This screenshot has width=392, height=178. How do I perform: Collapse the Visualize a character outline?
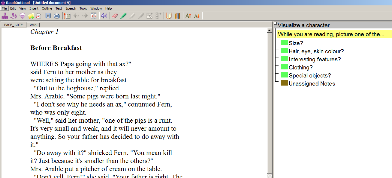click(276, 24)
